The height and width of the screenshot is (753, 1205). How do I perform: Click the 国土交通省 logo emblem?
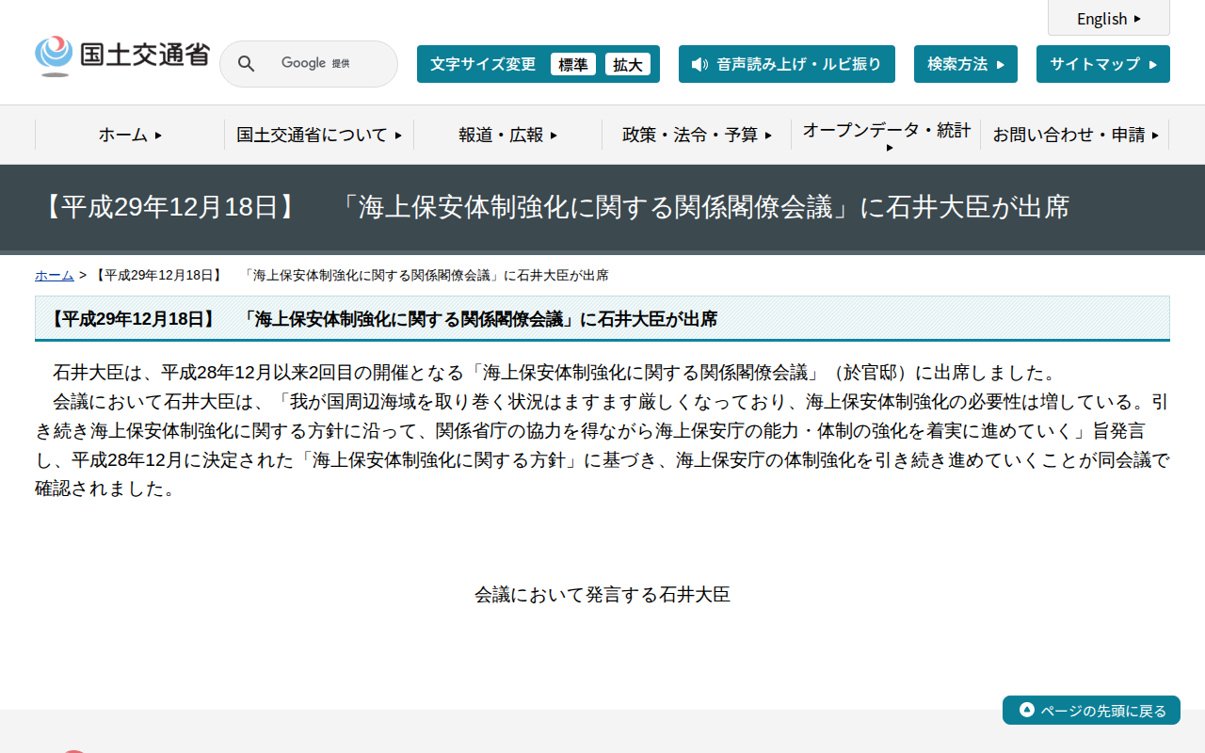[x=54, y=55]
